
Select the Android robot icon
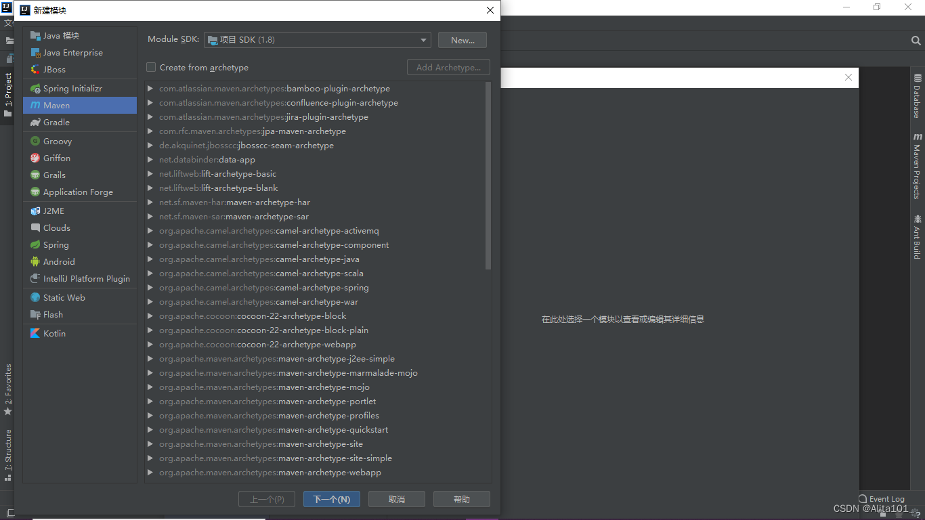[x=35, y=262]
